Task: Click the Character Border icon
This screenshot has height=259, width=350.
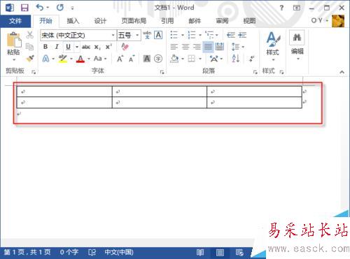Action: point(158,35)
